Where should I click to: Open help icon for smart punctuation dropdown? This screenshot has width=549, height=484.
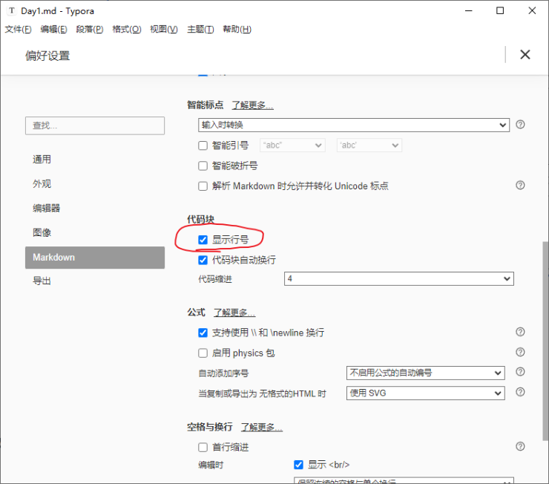(x=520, y=124)
